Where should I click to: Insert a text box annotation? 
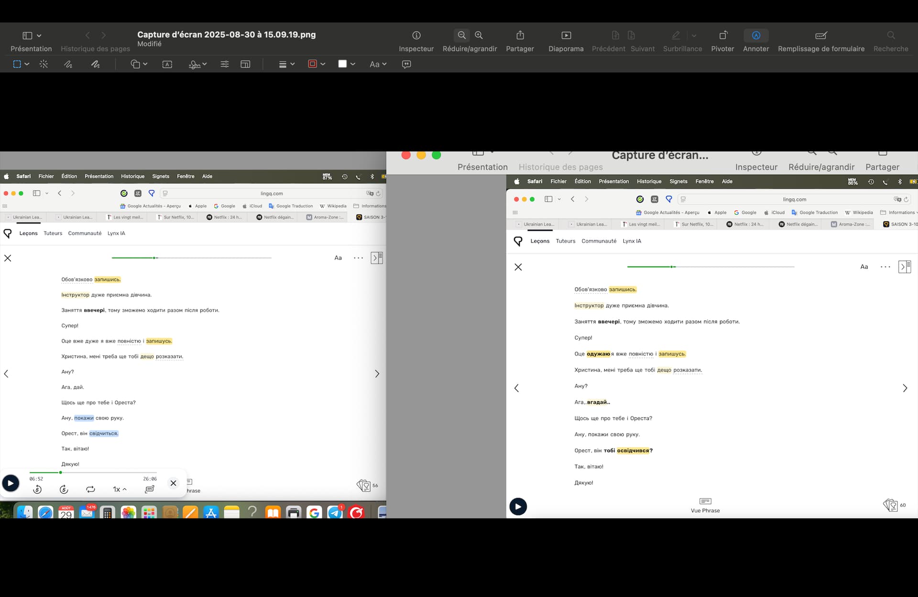click(167, 64)
